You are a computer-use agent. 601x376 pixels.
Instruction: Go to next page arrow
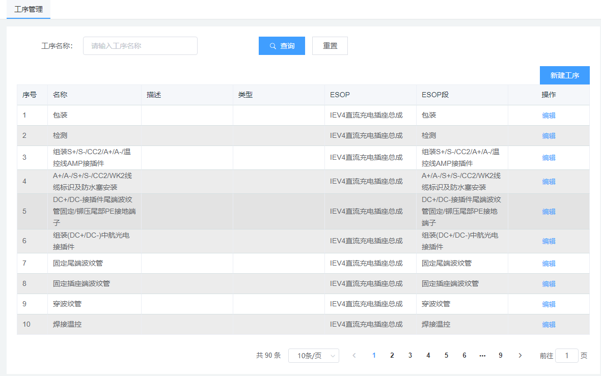click(520, 356)
